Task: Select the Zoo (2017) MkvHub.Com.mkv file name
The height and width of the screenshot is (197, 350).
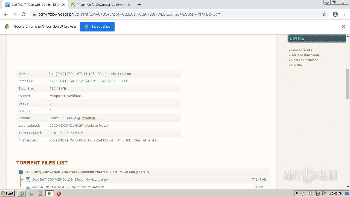Action: [71, 179]
